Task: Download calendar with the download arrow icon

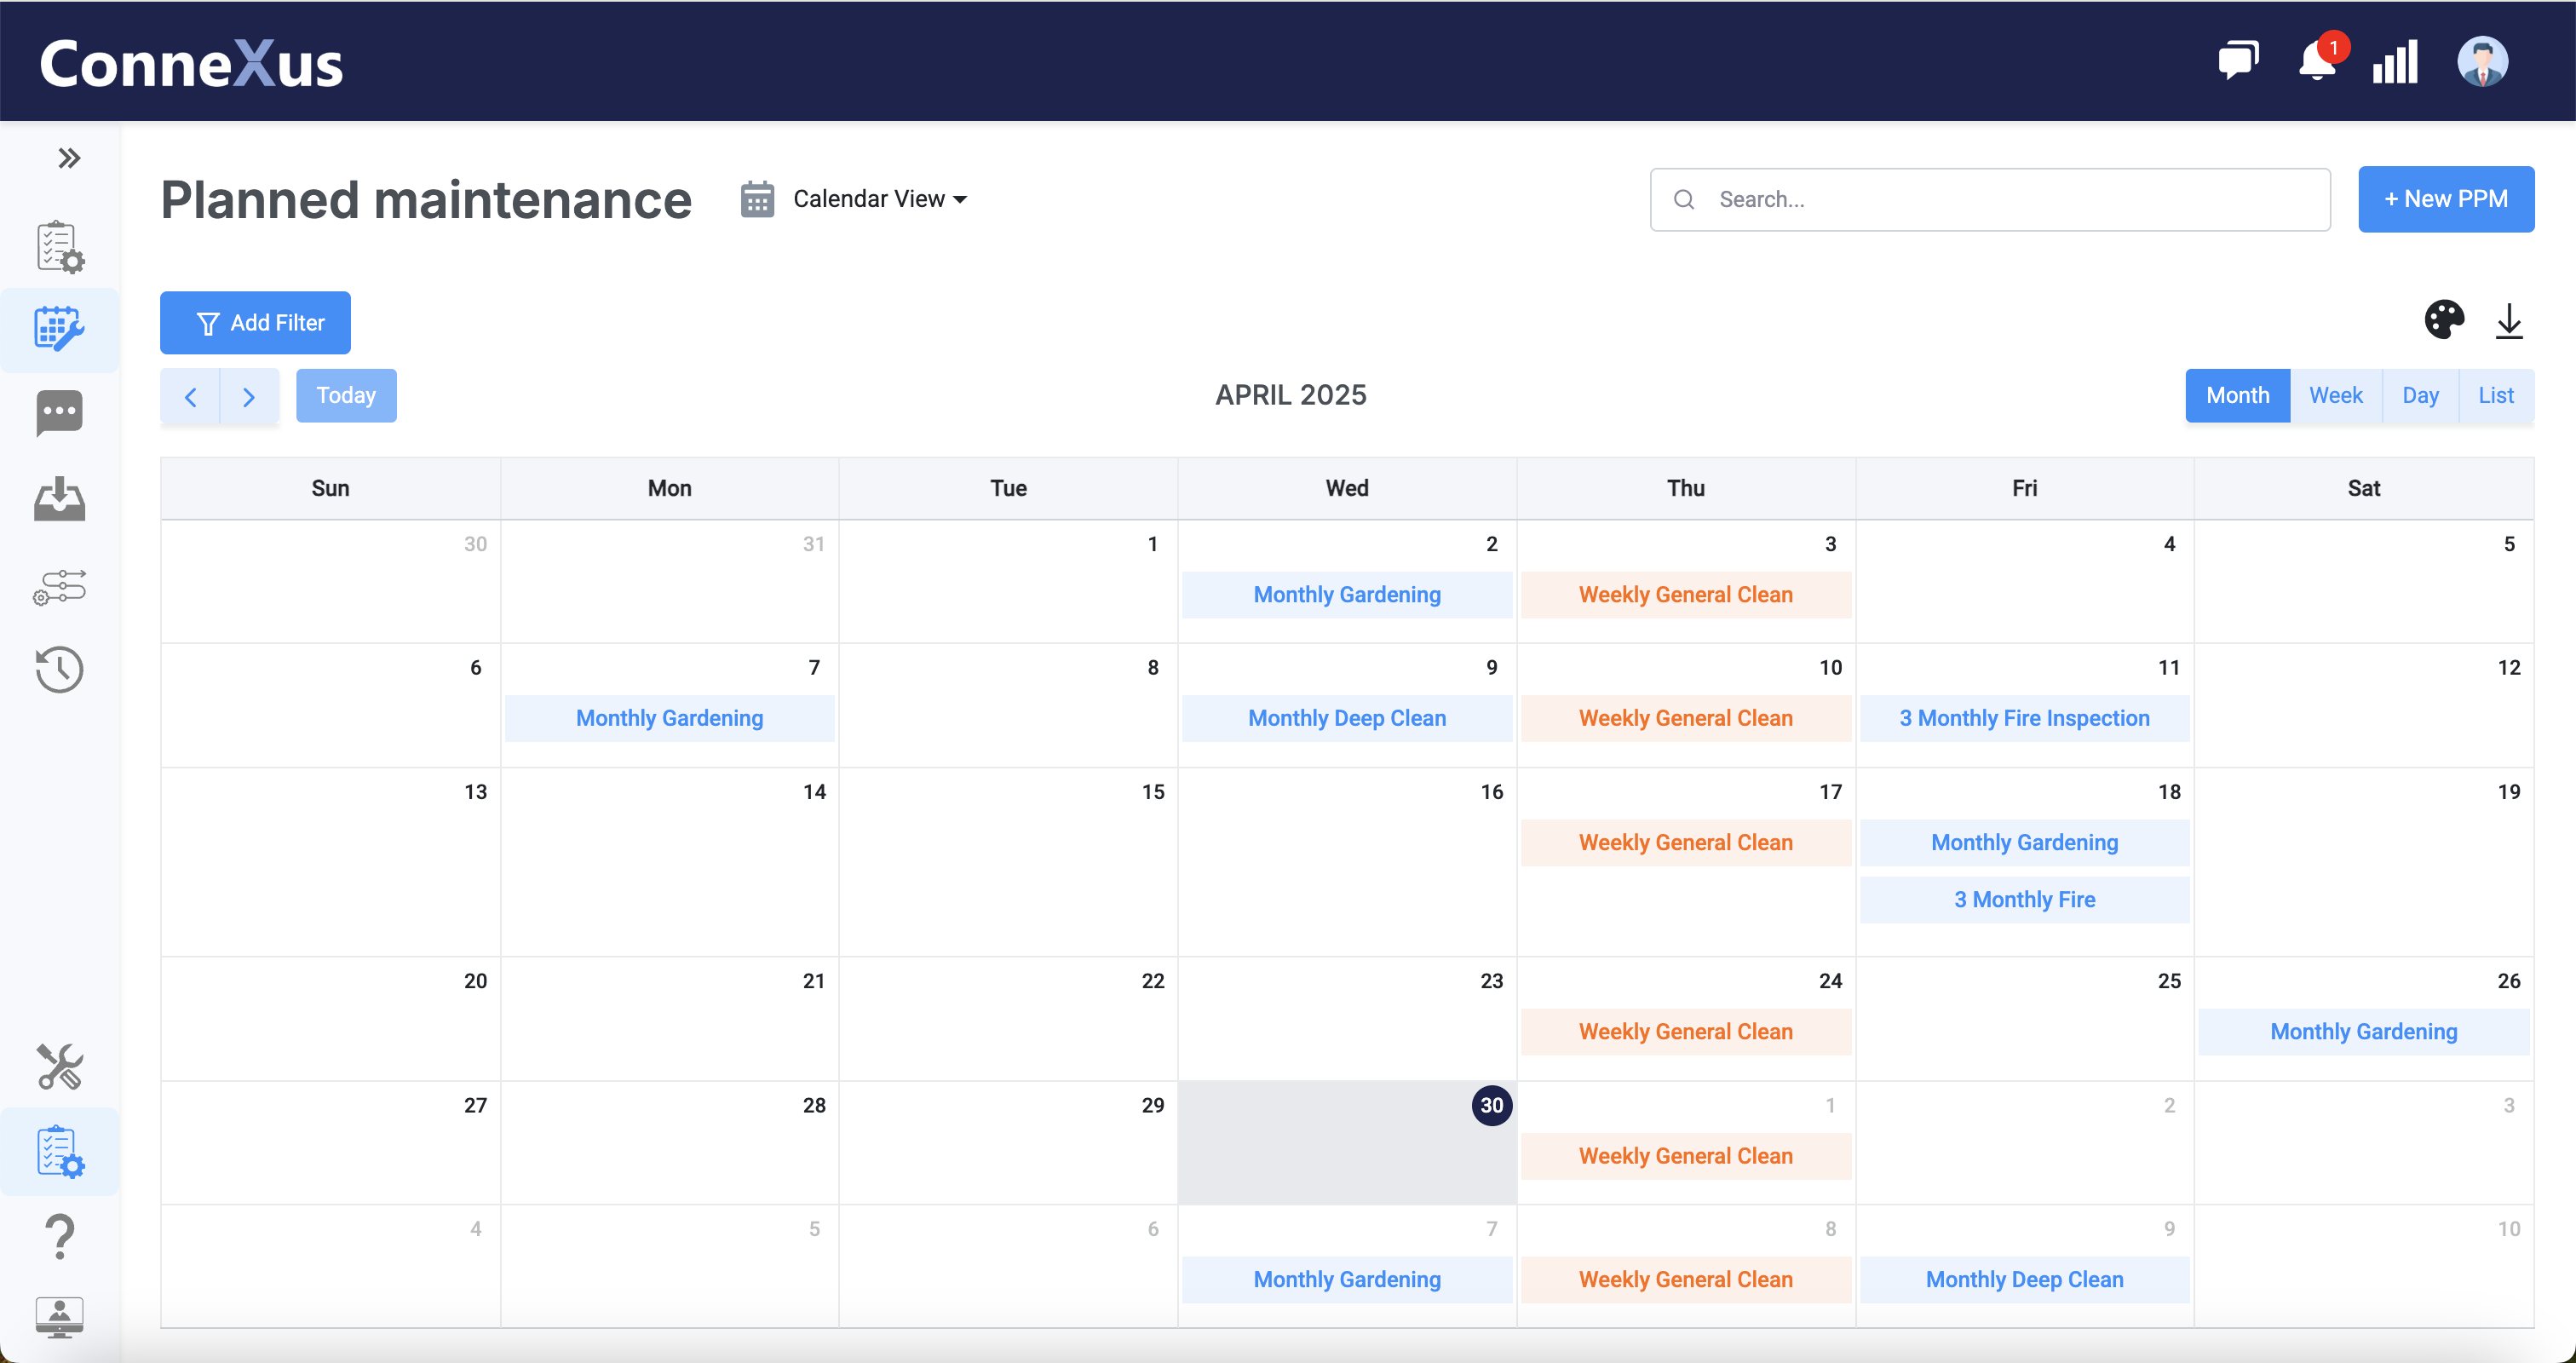Action: (2509, 321)
